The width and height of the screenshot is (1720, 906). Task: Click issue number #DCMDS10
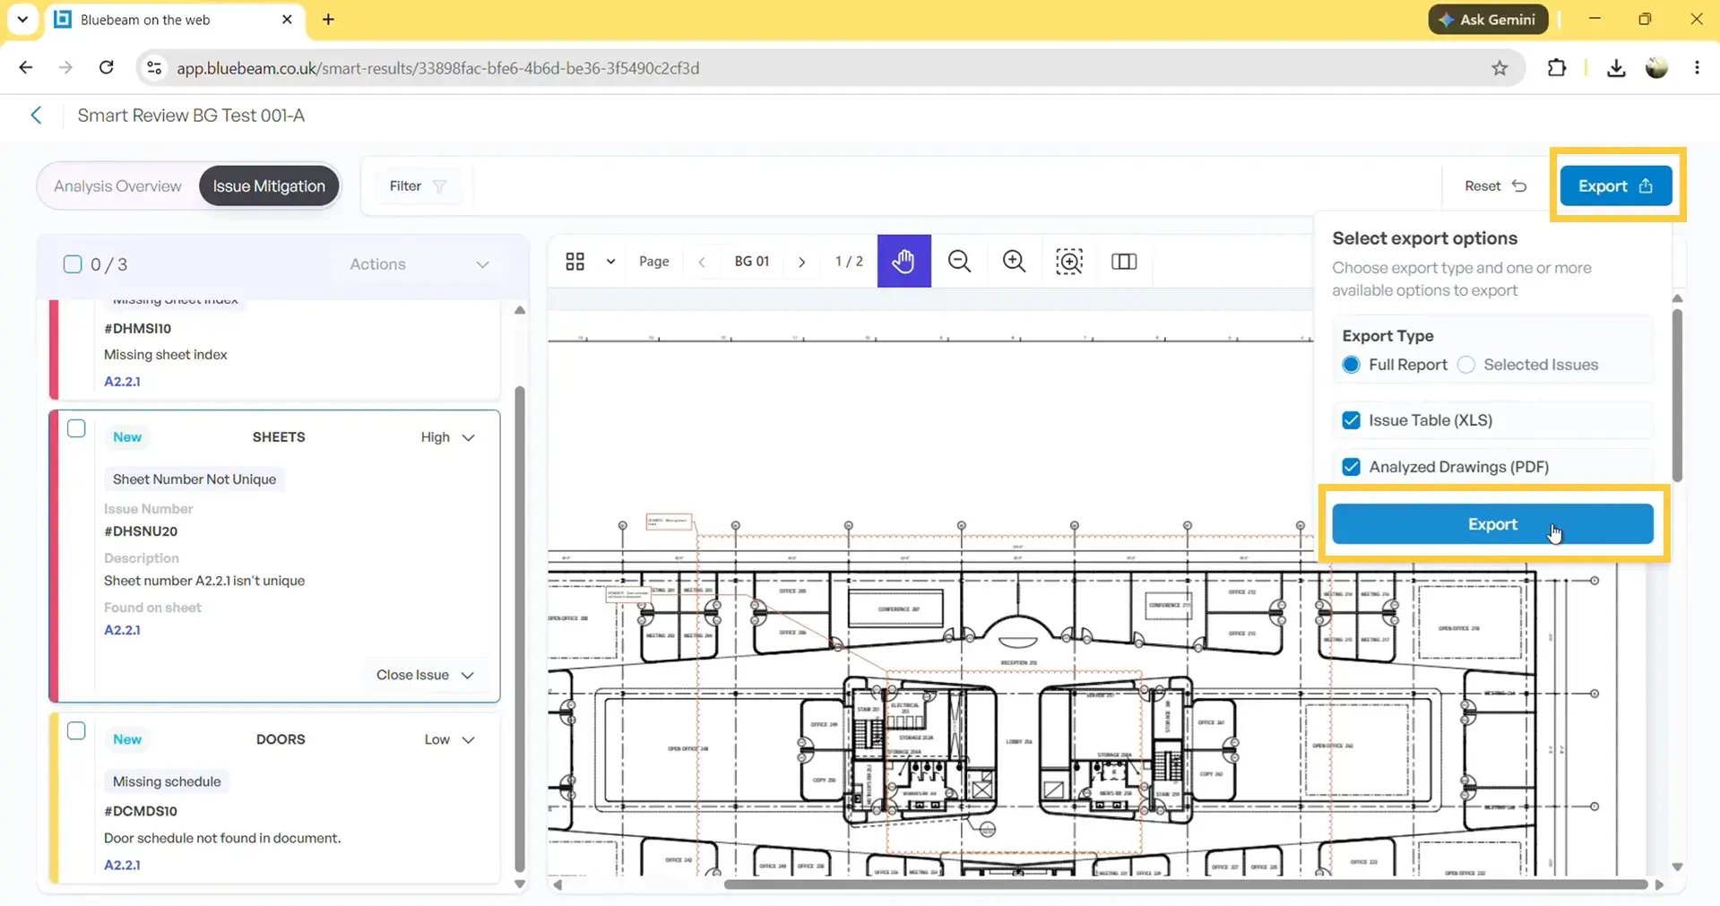141,811
